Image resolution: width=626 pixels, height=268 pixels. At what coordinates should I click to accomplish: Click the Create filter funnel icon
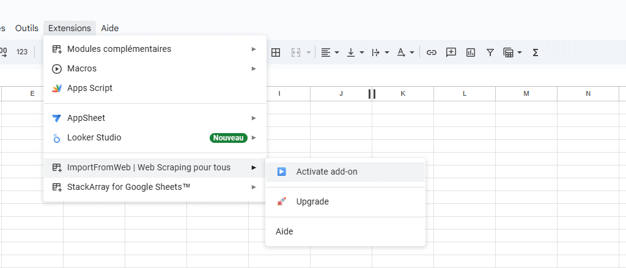pyautogui.click(x=490, y=53)
